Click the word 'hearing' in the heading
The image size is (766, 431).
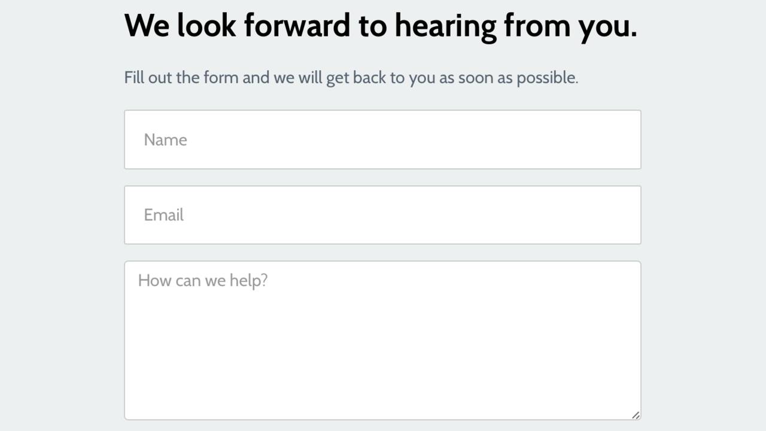pos(445,26)
